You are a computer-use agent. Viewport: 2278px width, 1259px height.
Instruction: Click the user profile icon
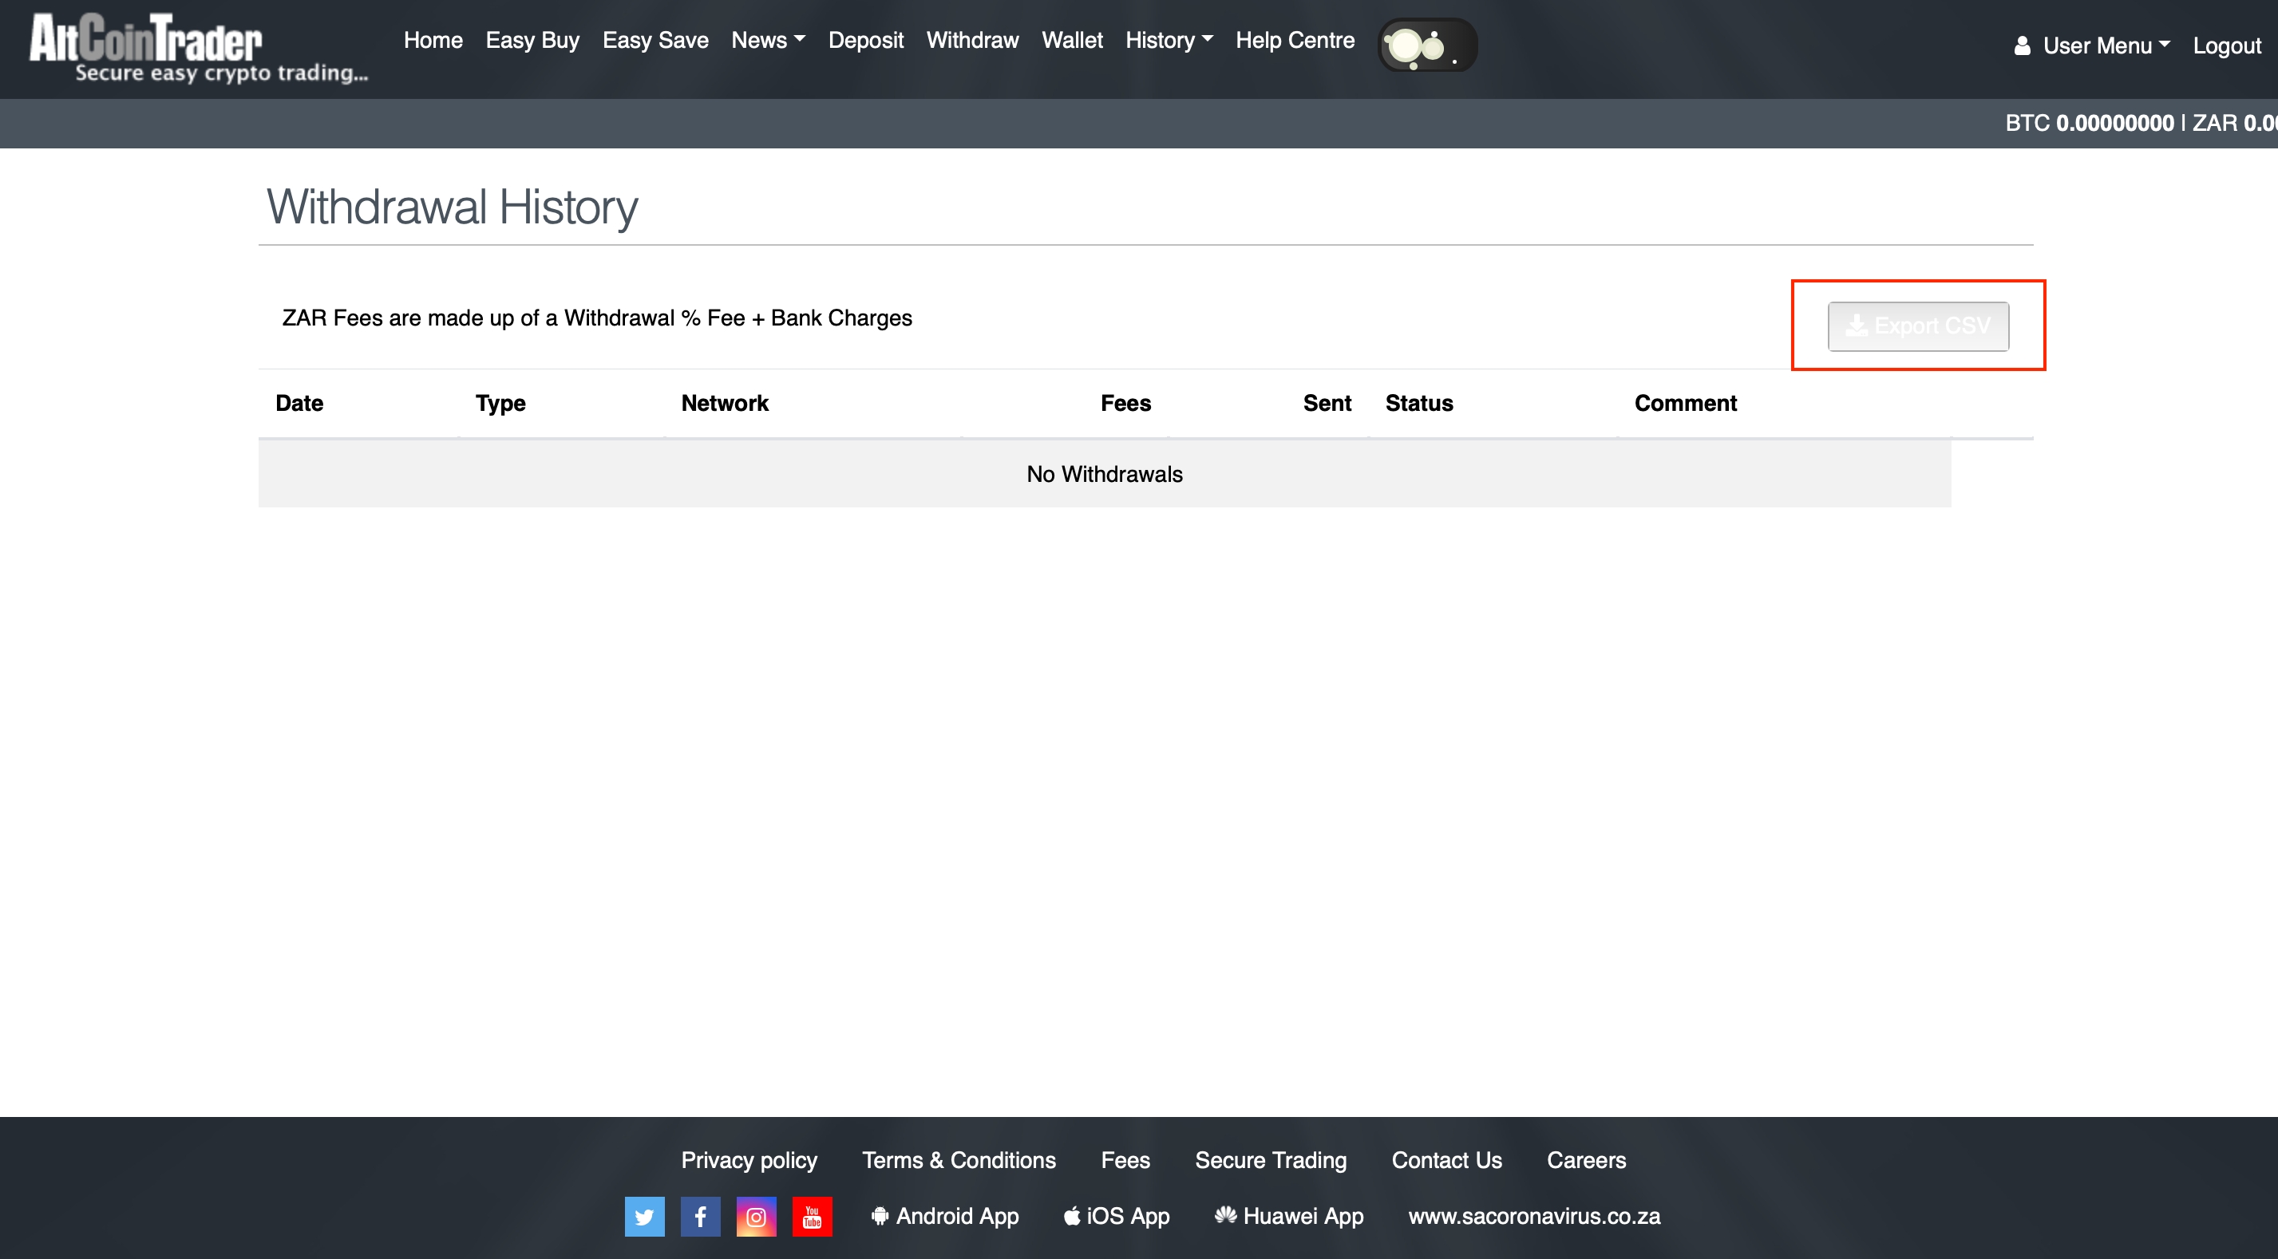[2022, 46]
